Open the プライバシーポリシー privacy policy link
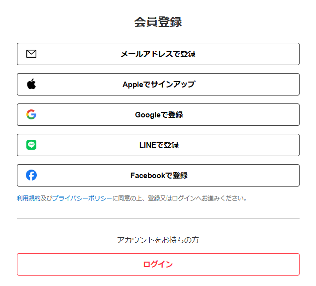The image size is (316, 286). [x=82, y=198]
